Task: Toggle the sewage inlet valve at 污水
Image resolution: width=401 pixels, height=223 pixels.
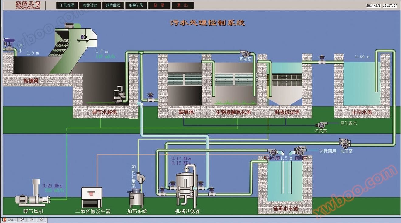Action: pos(8,44)
